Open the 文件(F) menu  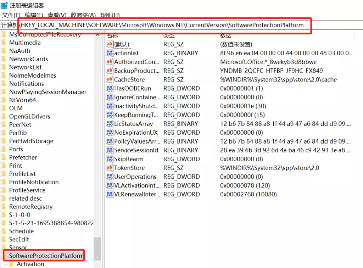coord(11,15)
